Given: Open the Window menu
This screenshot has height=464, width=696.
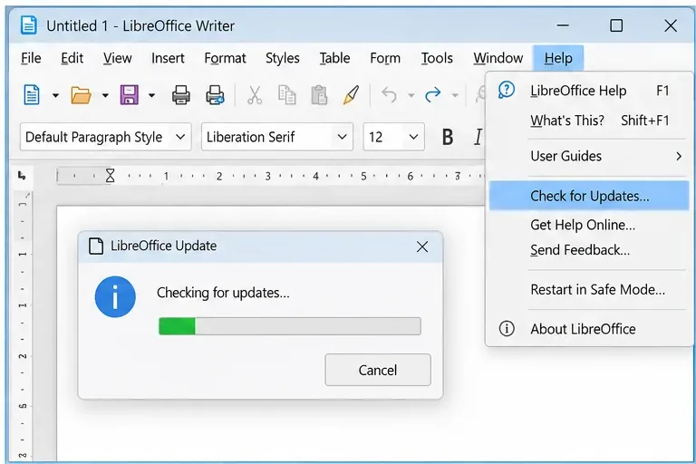Looking at the screenshot, I should (x=498, y=58).
